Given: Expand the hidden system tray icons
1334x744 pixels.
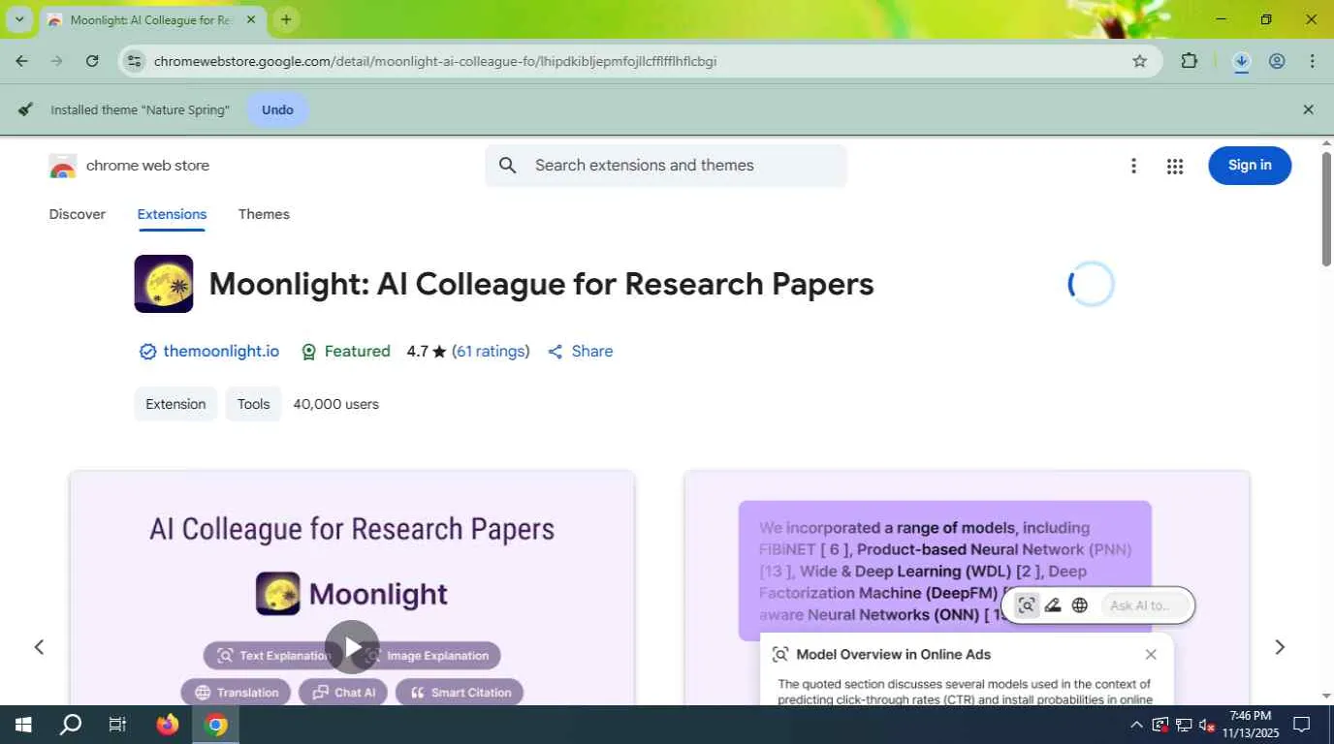Looking at the screenshot, I should tap(1136, 725).
